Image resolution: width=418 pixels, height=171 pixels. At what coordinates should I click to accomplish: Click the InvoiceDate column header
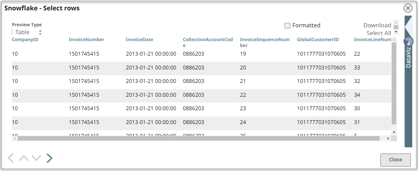[139, 39]
